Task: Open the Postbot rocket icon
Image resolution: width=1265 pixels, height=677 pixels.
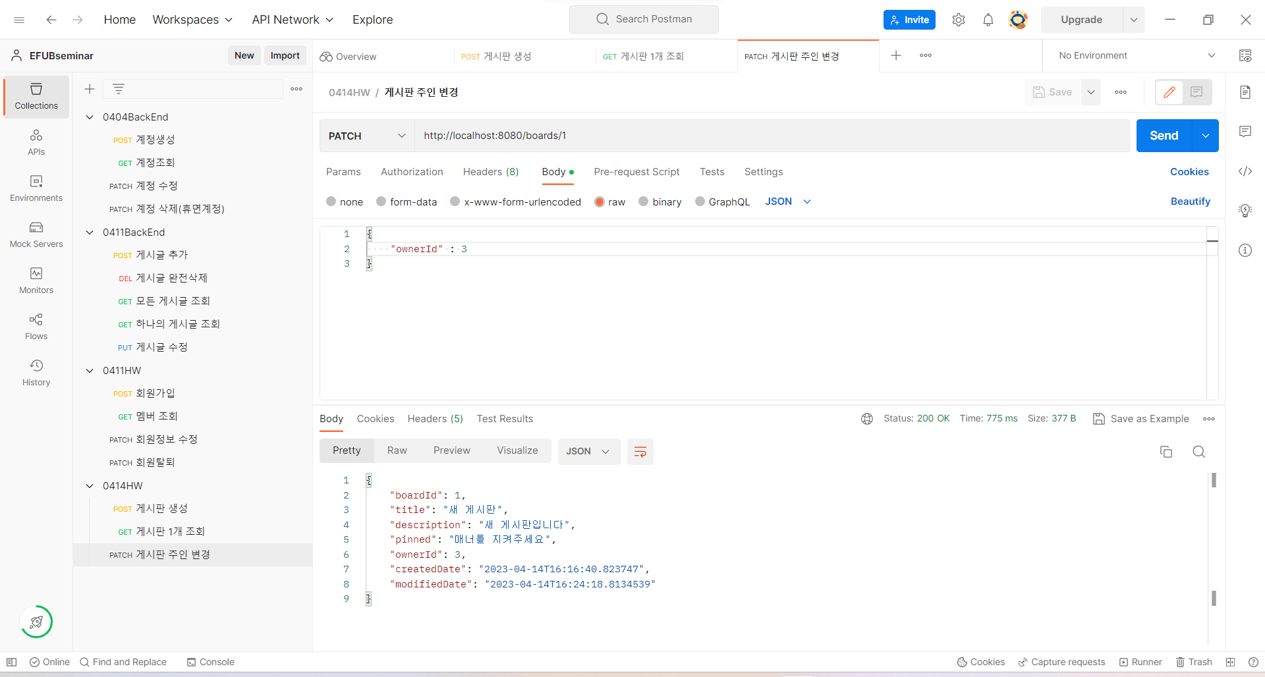Action: tap(36, 622)
